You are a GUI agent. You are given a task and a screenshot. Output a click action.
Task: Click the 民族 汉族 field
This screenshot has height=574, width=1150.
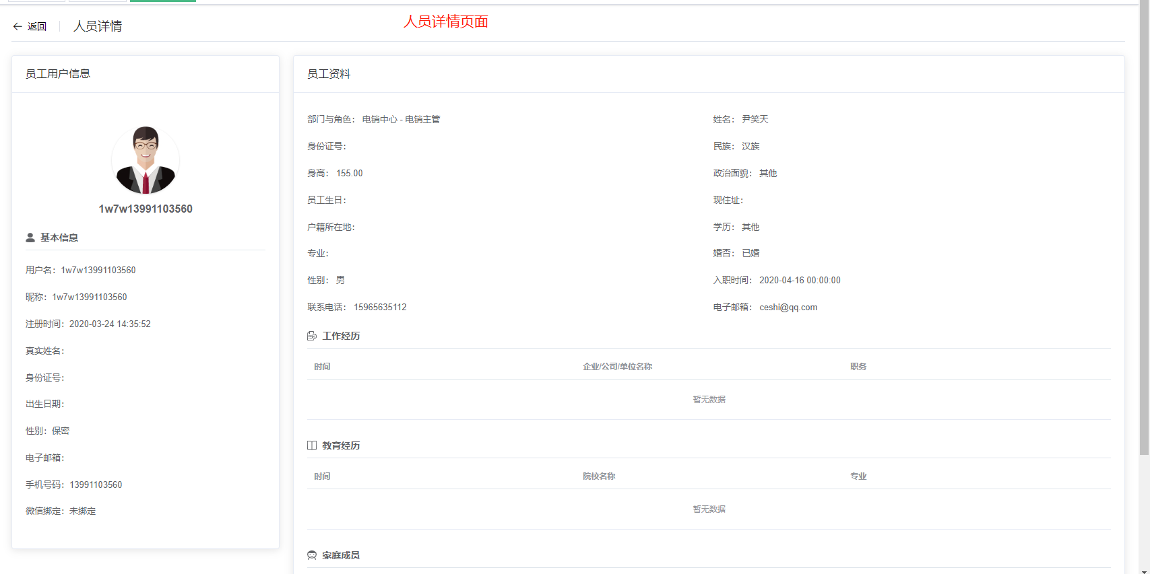(x=736, y=146)
